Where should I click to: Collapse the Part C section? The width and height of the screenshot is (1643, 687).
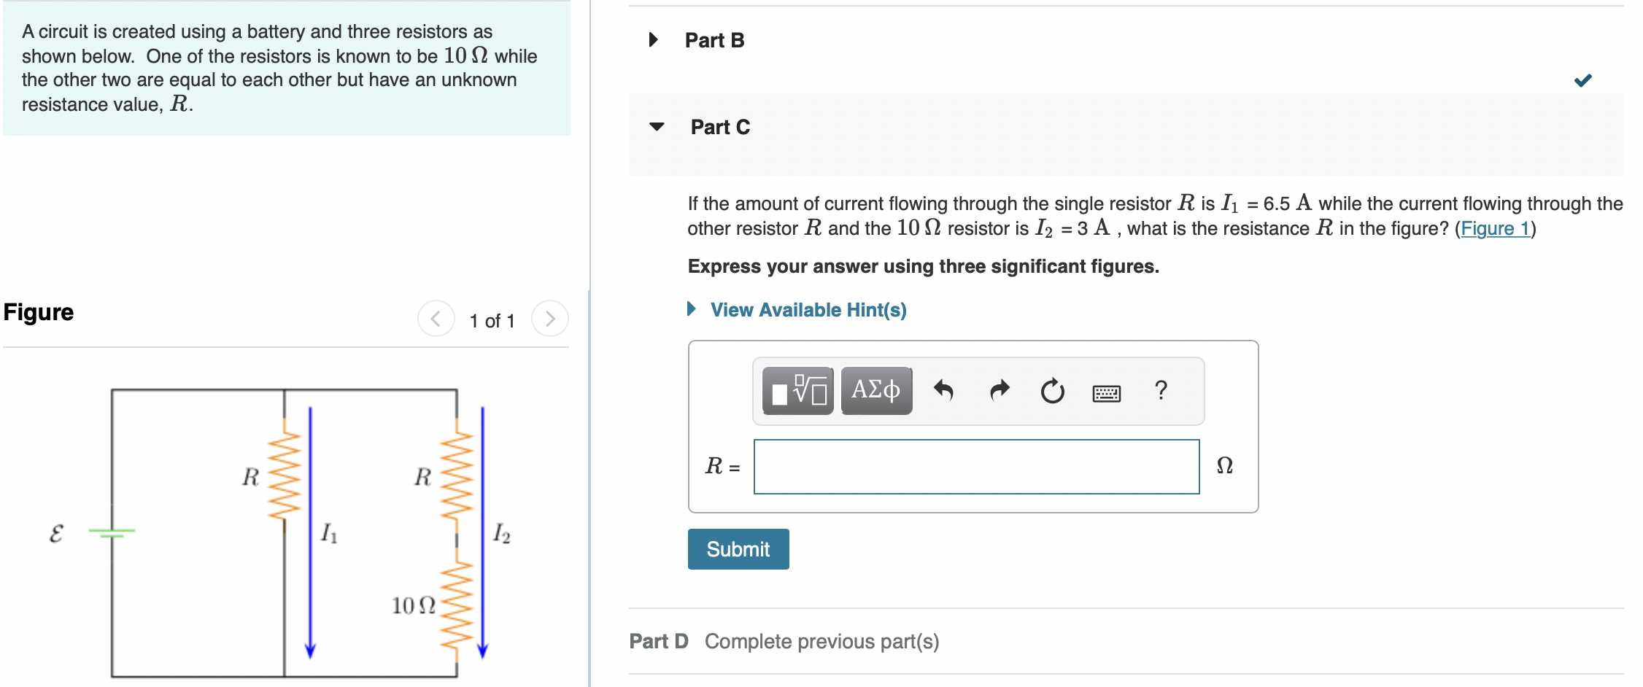coord(656,128)
